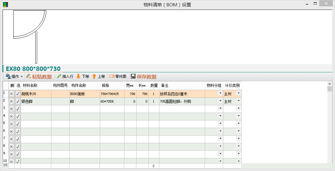Click the 上移 up arrow icon
Image resolution: width=335 pixels, height=171 pixels.
(94, 77)
